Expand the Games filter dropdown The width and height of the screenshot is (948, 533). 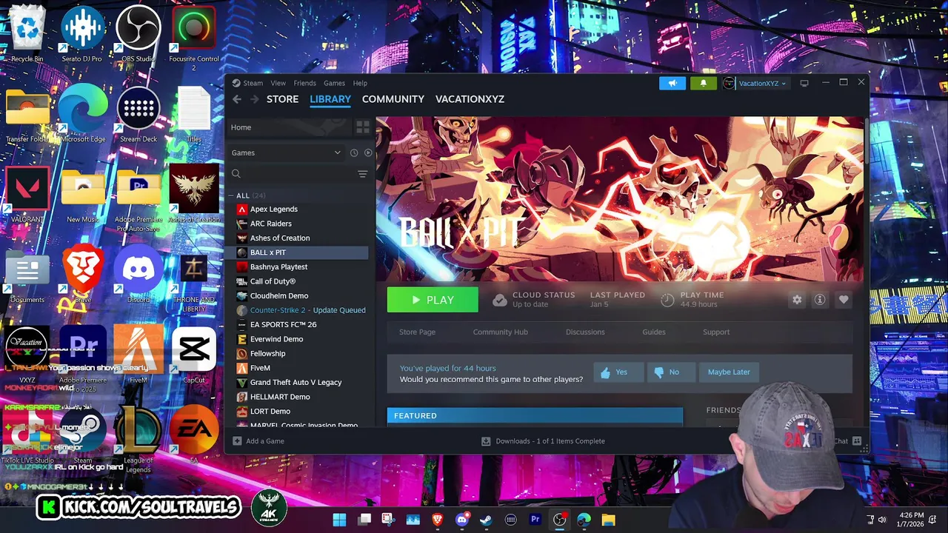[x=286, y=152]
